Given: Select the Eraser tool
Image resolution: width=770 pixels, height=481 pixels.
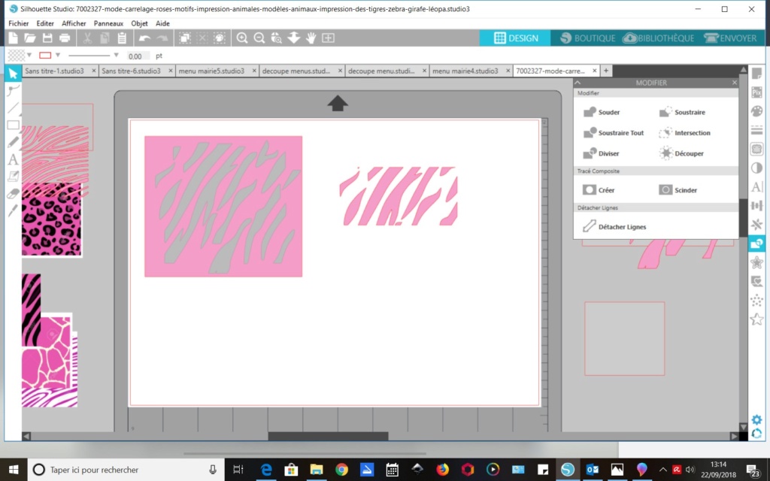Looking at the screenshot, I should [14, 193].
